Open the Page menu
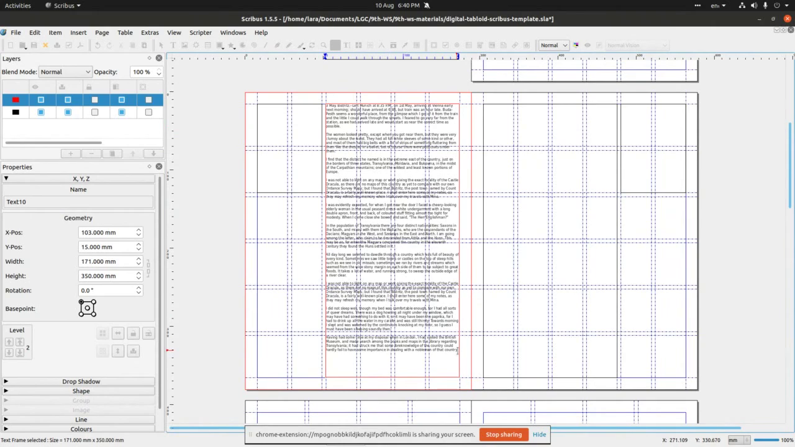The width and height of the screenshot is (795, 447). coord(102,32)
